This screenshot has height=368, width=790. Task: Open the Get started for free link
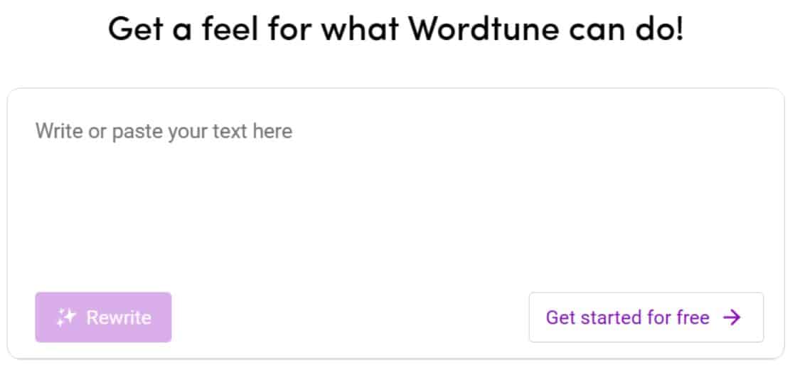click(x=646, y=317)
